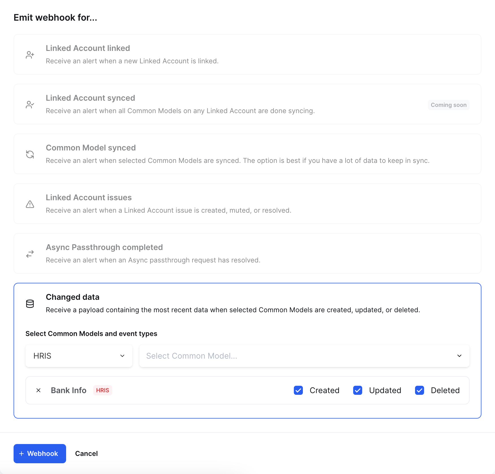The width and height of the screenshot is (495, 474).
Task: Click the Cancel button
Action: [86, 454]
